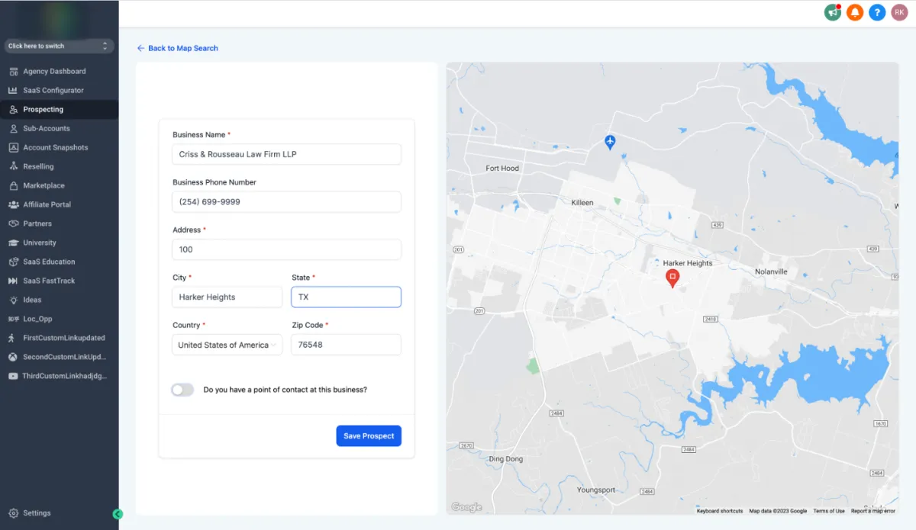Open map Keyboard shortcuts link
The height and width of the screenshot is (530, 916).
tap(720, 511)
